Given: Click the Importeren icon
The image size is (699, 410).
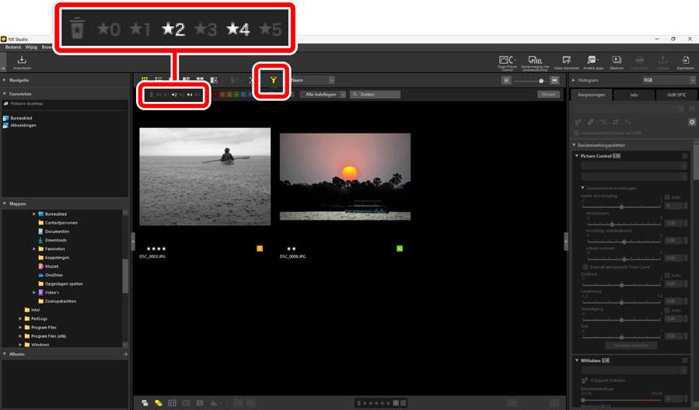Looking at the screenshot, I should pos(22,61).
